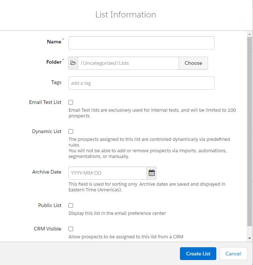
Task: Click 'Allow prospects to be assigned' description
Action: 126,237
